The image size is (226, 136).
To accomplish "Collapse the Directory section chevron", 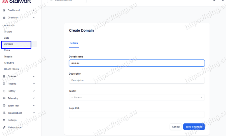I will (34, 18).
